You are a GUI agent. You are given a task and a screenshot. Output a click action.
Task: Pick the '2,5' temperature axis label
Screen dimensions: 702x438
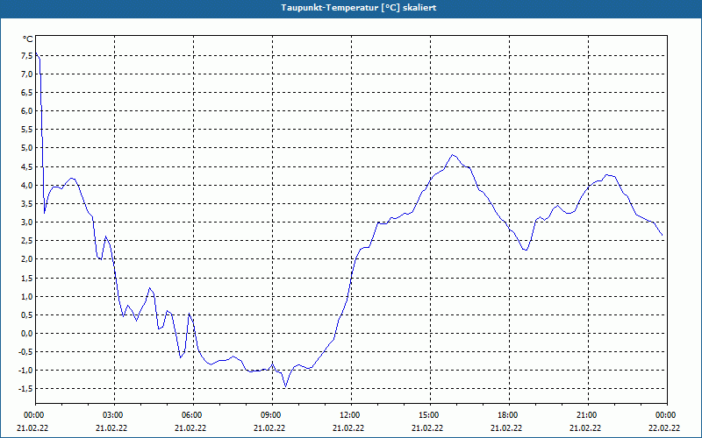click(x=27, y=240)
